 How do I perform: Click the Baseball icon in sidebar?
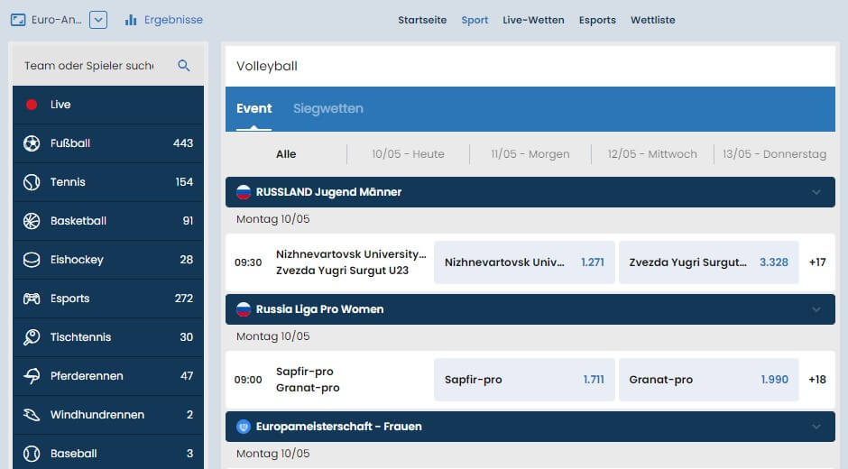[32, 454]
